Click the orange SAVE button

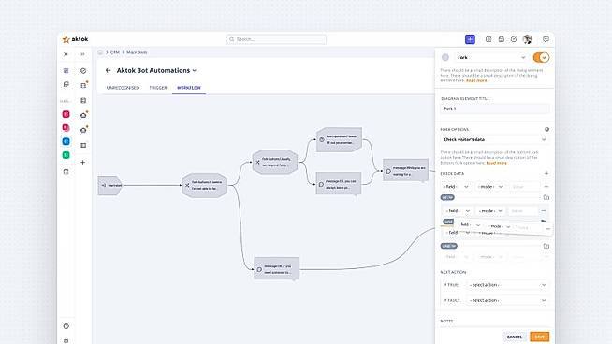coord(539,337)
